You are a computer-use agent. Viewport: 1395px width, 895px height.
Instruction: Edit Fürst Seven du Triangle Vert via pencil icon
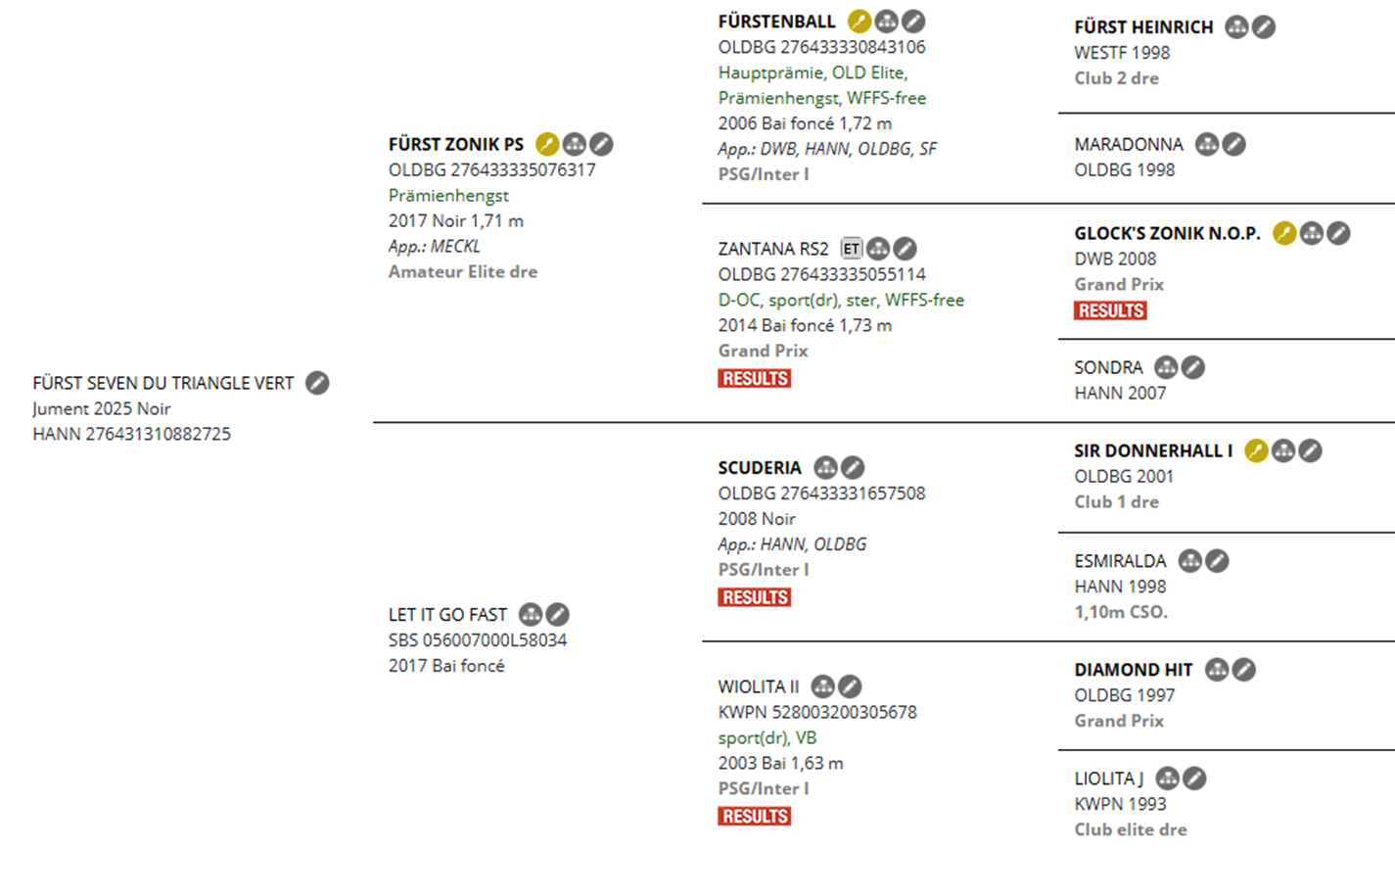317,383
